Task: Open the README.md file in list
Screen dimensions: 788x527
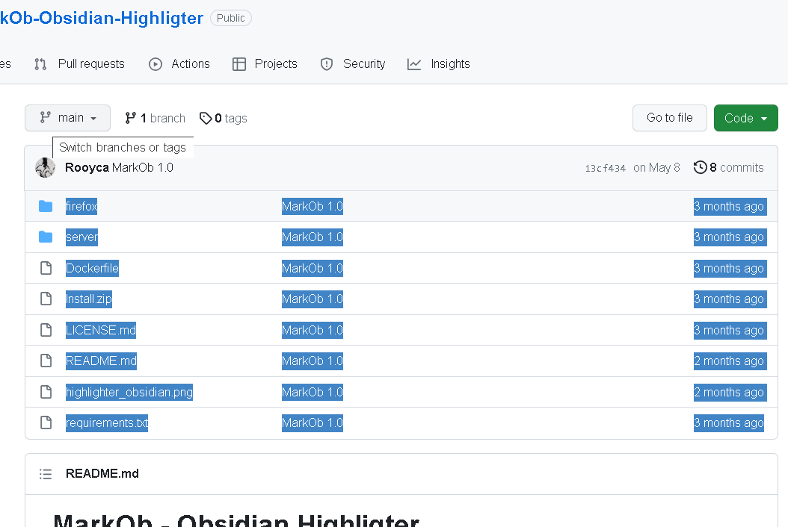Action: 102,361
